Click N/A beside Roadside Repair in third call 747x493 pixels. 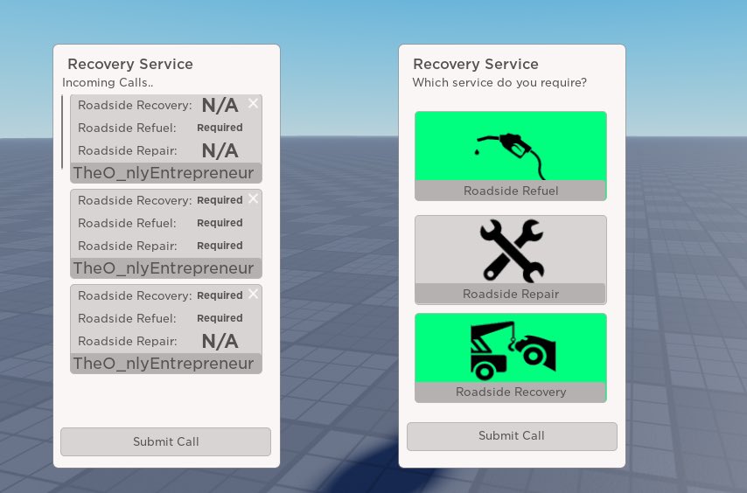click(x=220, y=341)
